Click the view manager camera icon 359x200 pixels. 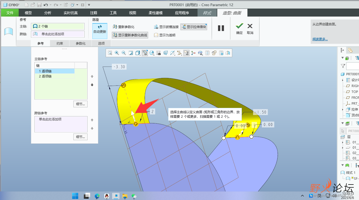[x=159, y=53]
